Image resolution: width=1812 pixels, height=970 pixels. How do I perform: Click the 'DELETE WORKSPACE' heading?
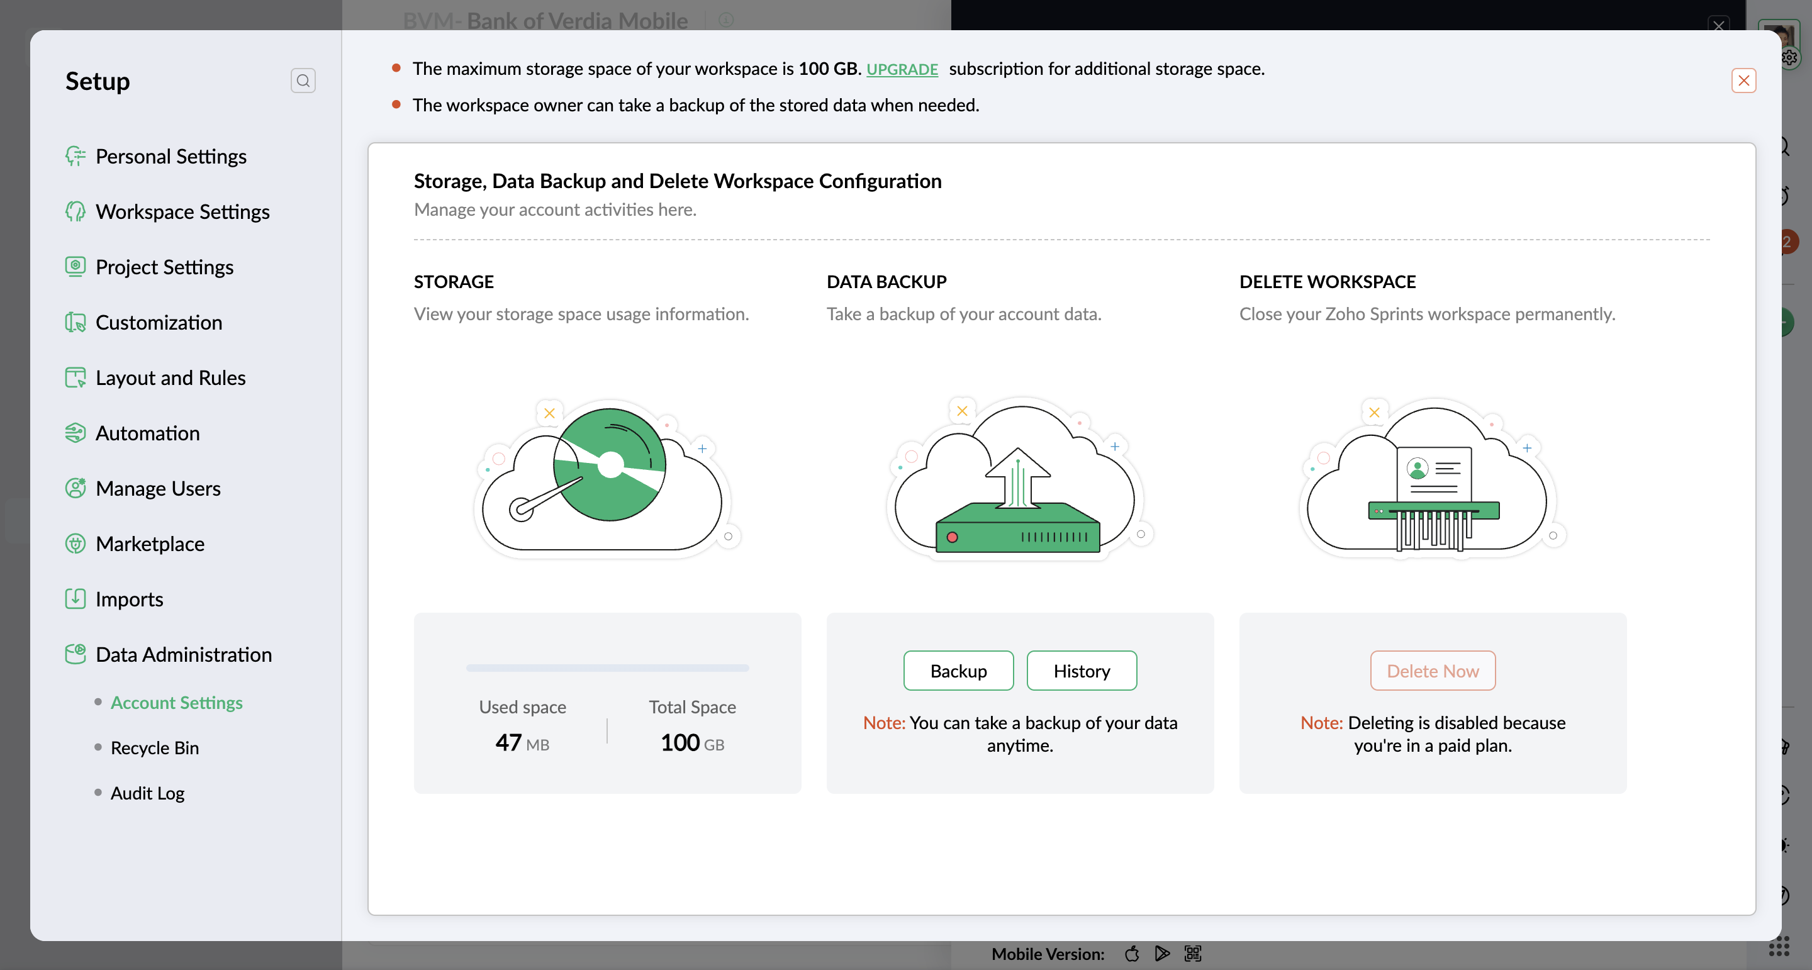coord(1328,281)
